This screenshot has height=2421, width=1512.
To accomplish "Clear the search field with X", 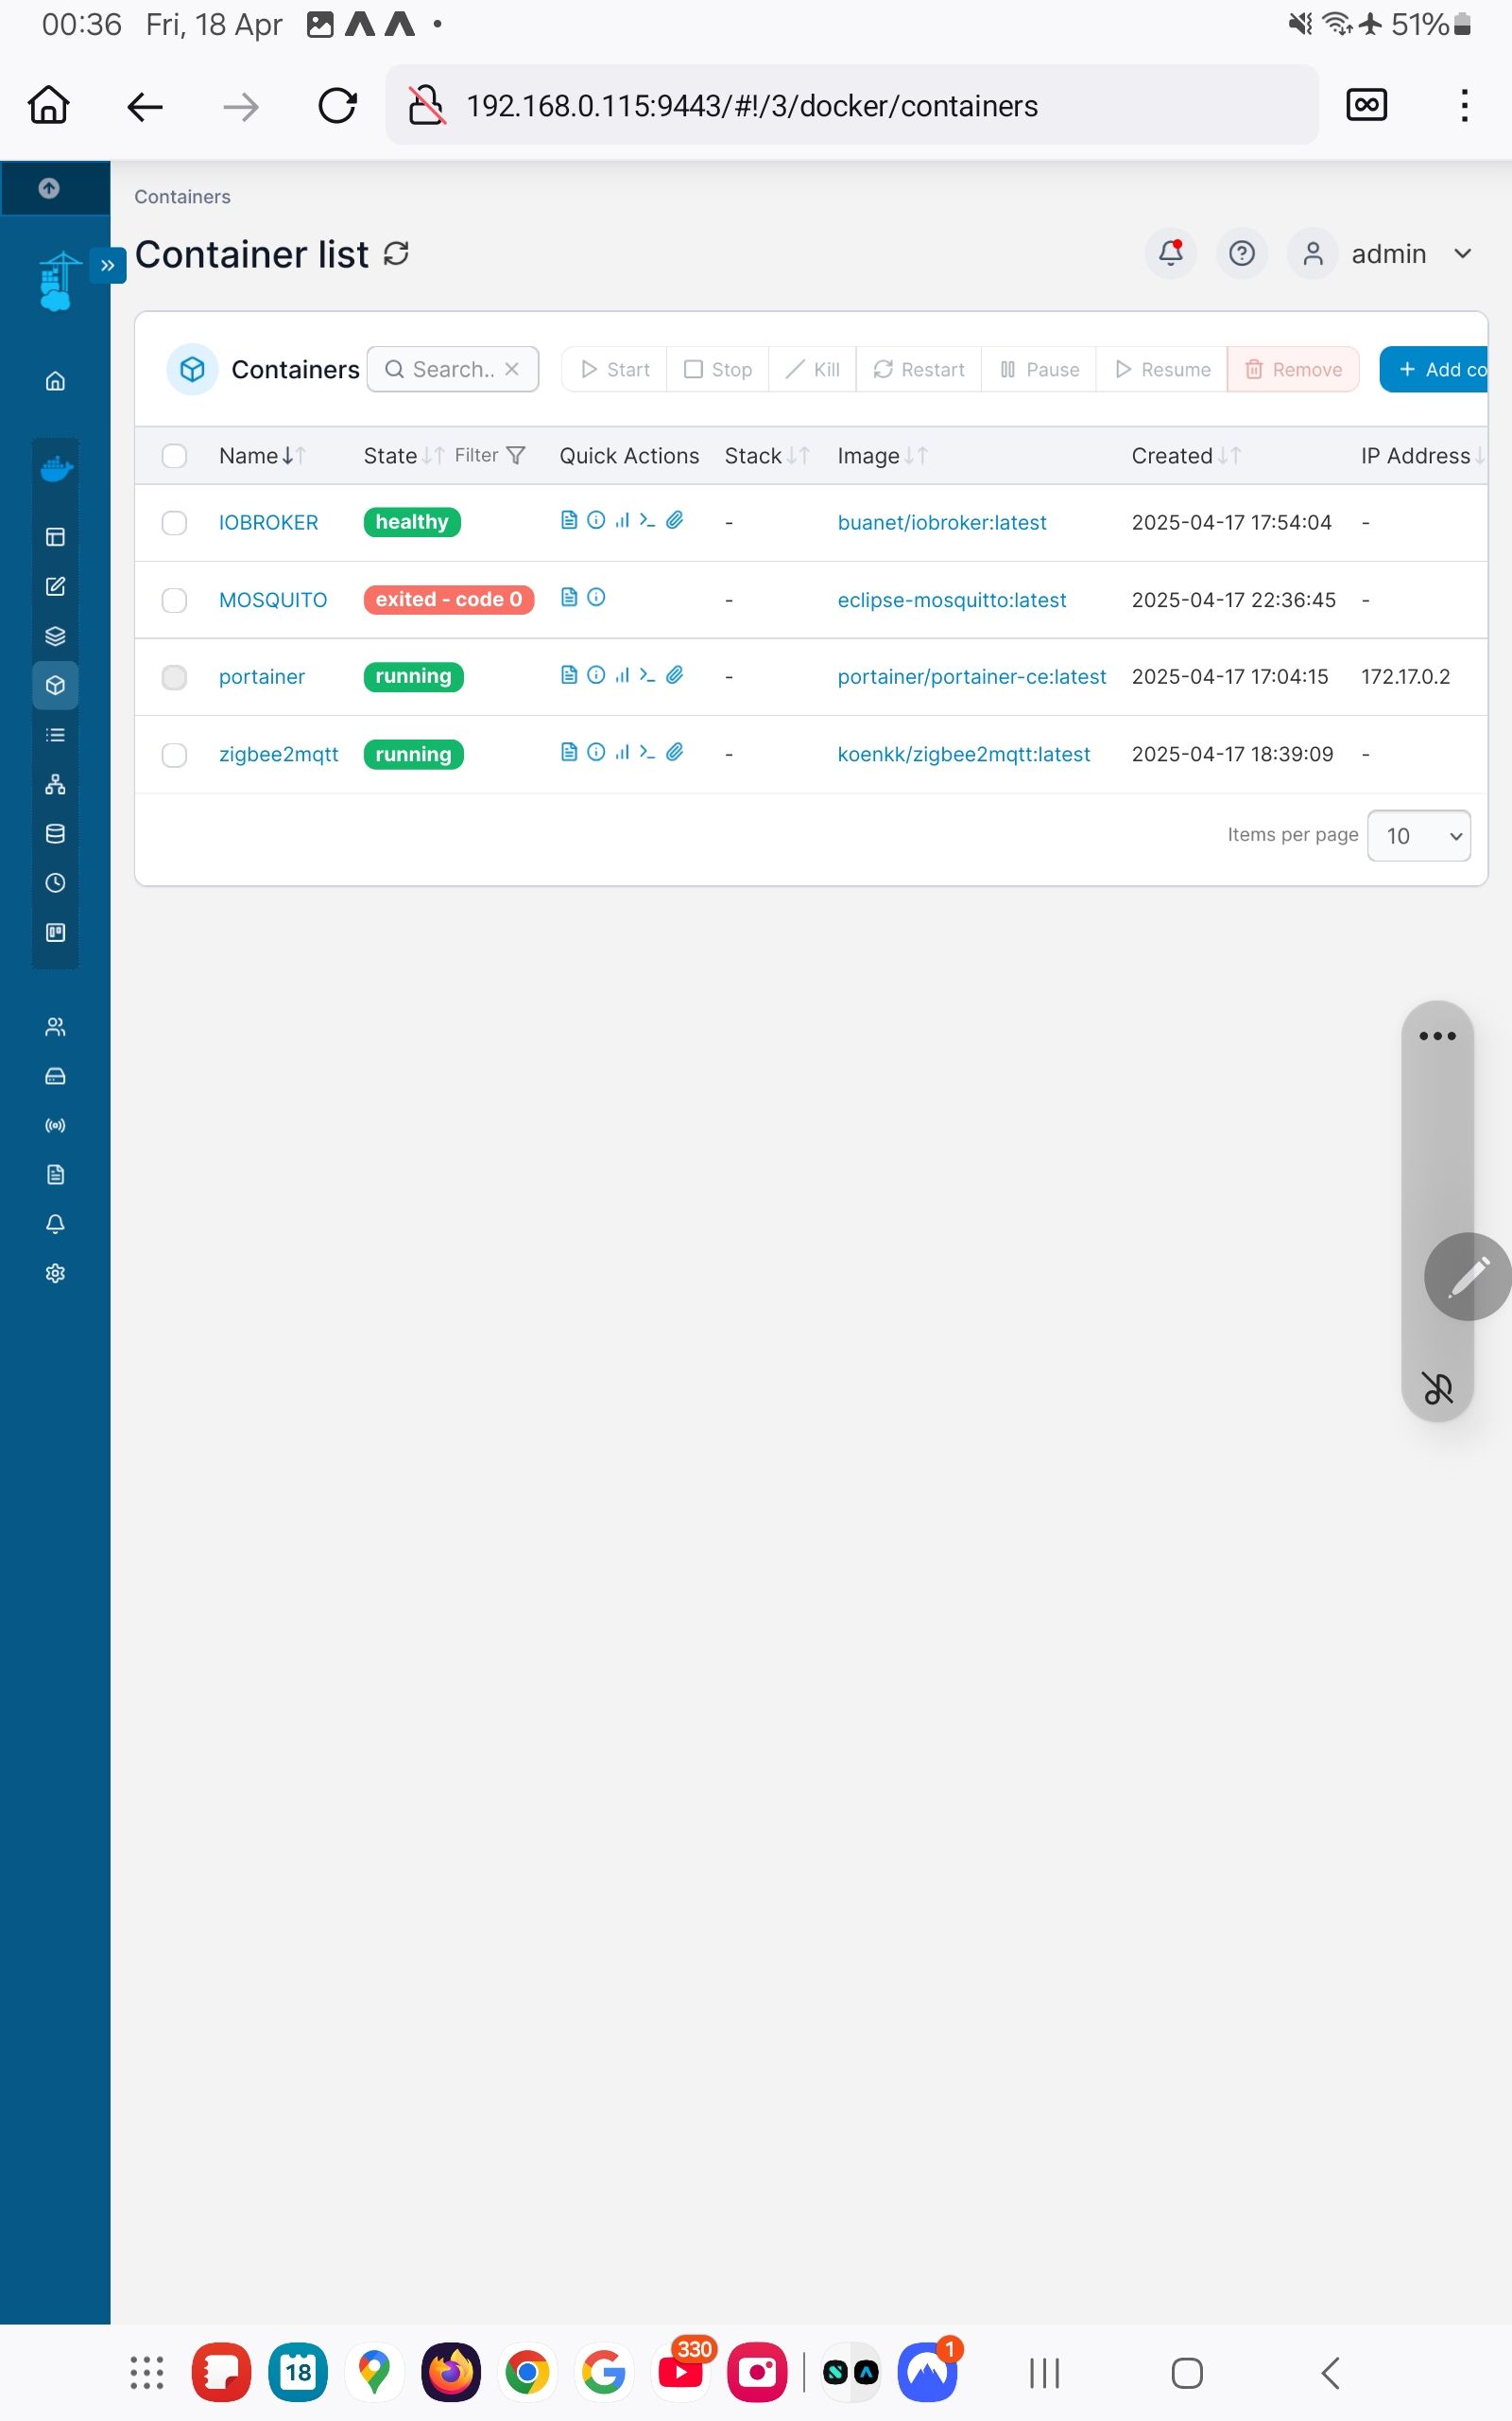I will [x=512, y=369].
